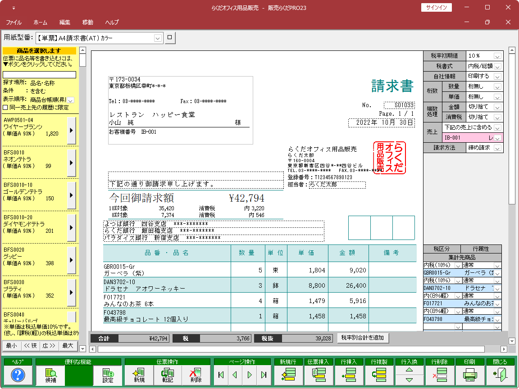Image resolution: width=519 pixels, height=389 pixels.
Task: Click the invoice number S01033 field
Action: (399, 105)
